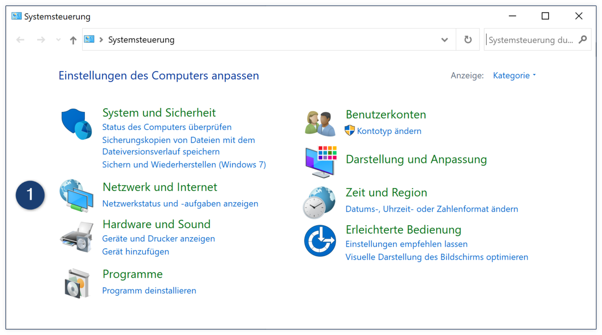602x335 pixels.
Task: Open the Programme category heading
Action: (x=132, y=274)
